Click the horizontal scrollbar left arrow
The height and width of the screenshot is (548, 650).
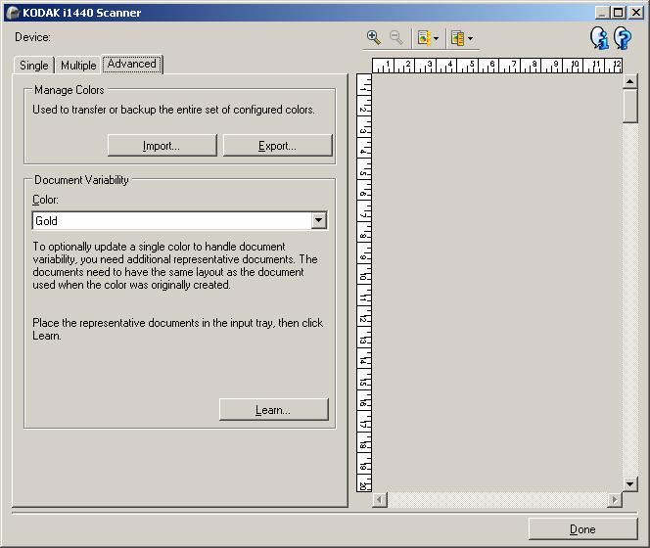coord(380,499)
